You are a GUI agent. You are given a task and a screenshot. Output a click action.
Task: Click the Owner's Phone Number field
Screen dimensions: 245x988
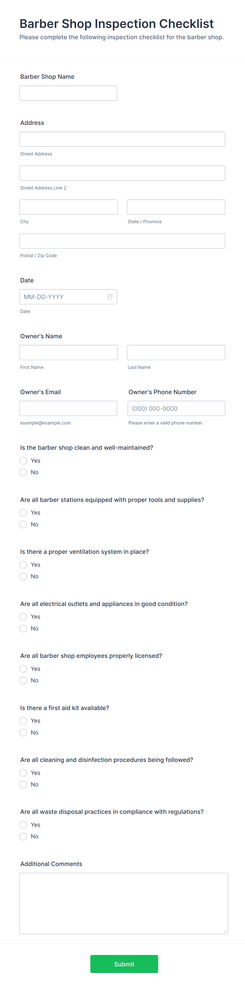click(x=176, y=408)
